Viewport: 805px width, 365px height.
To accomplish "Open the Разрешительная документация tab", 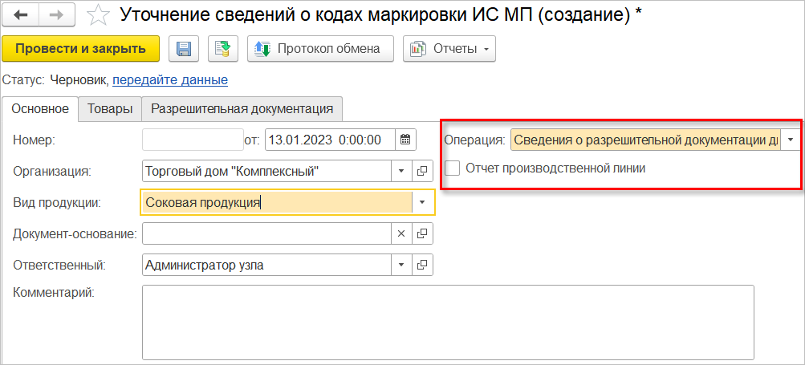I will click(x=242, y=109).
